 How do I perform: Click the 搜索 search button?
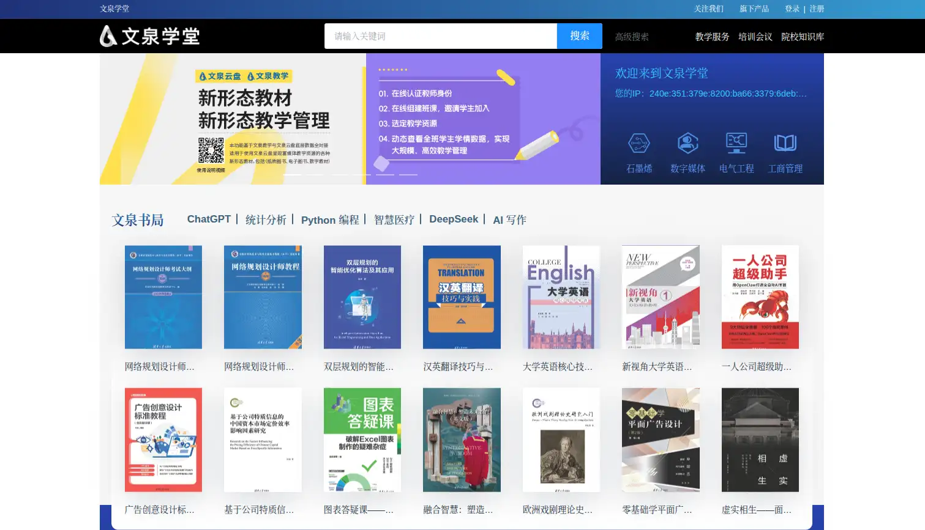580,36
